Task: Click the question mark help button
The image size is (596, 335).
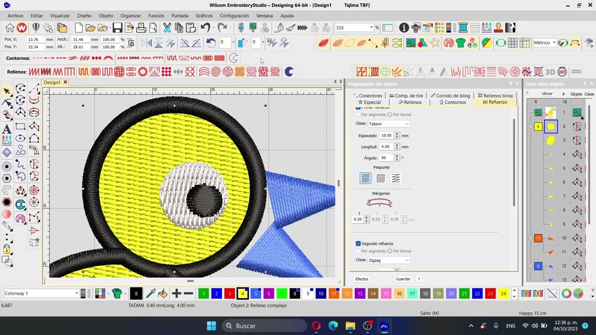Action: [419, 279]
